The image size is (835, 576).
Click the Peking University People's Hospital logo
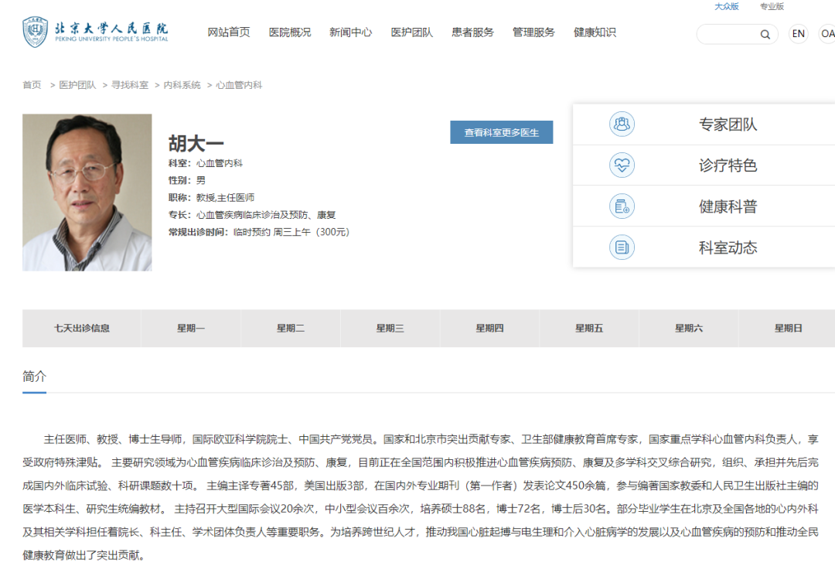click(95, 32)
